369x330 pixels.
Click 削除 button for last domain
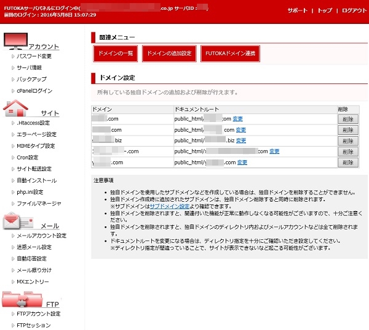(x=348, y=163)
